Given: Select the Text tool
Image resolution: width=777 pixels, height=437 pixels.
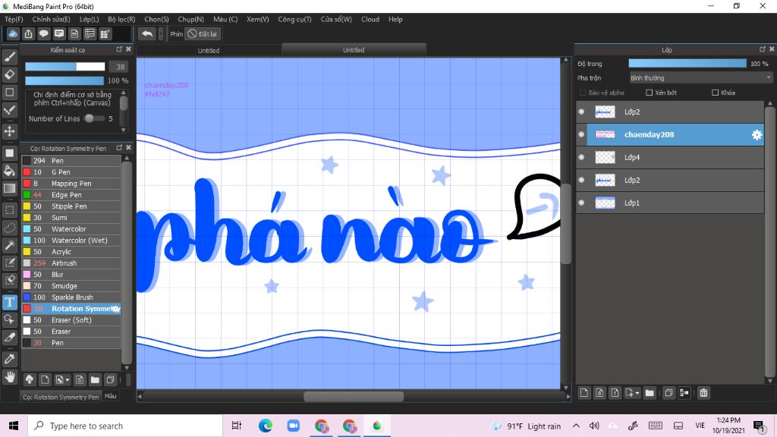Looking at the screenshot, I should point(9,302).
